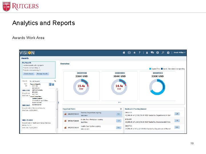Click the 15.4K Over donut chart
Screen dimensions: 206x154
[81, 87]
